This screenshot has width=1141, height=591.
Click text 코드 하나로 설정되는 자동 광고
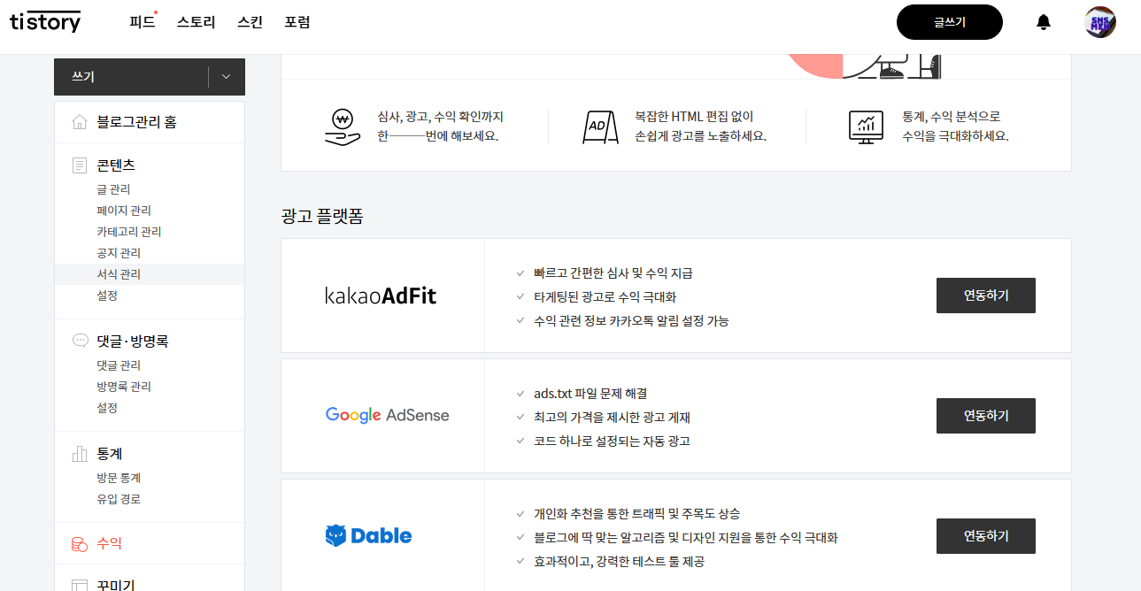[x=612, y=441]
